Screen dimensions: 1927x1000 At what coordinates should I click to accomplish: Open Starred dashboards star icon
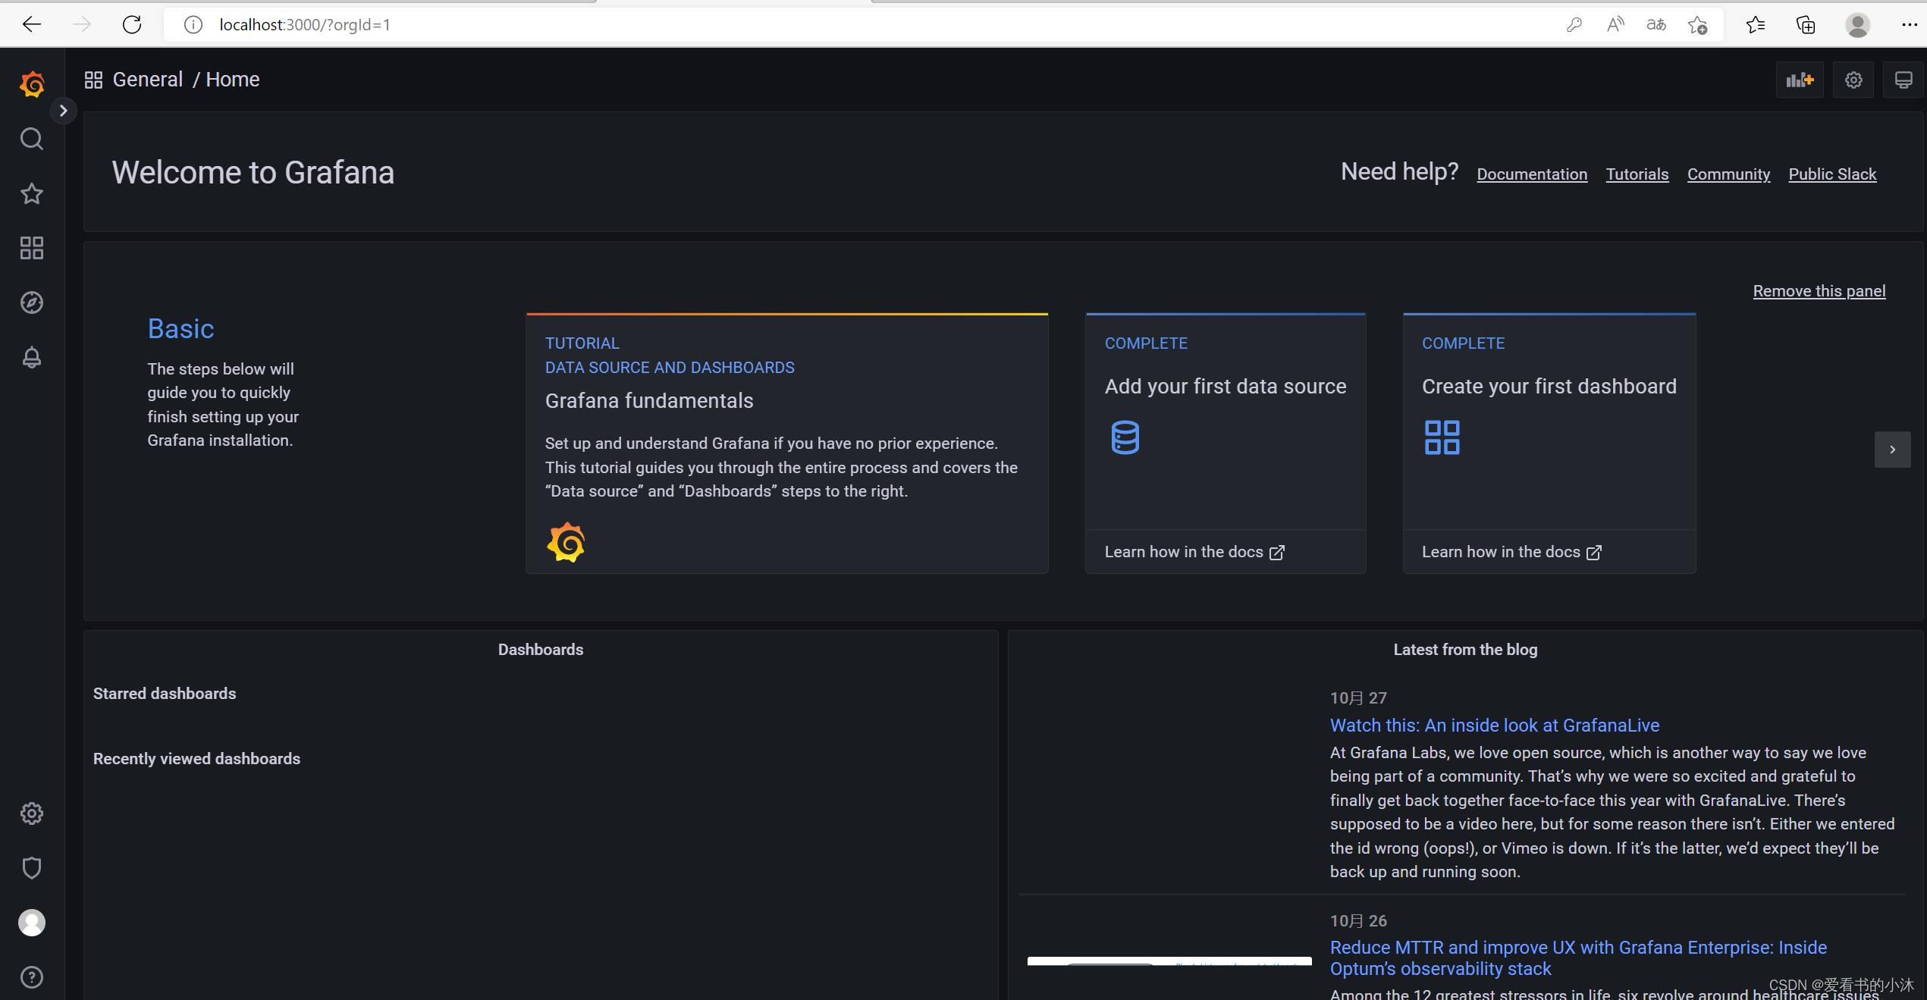(x=32, y=193)
